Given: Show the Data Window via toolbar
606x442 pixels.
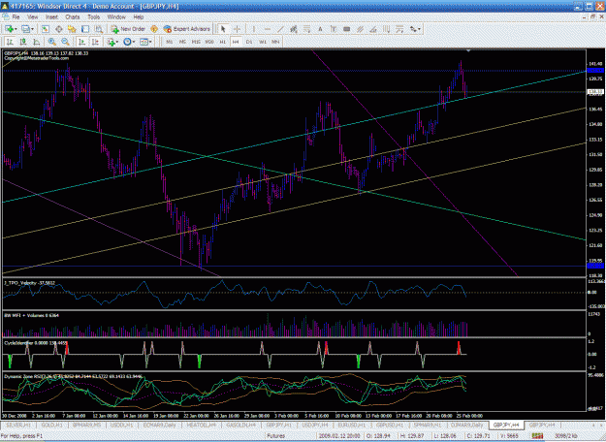Looking at the screenshot, I should (59, 29).
